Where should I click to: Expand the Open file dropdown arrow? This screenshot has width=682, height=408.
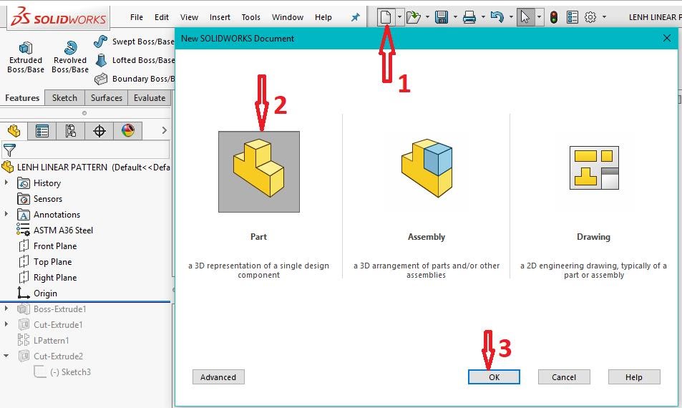pyautogui.click(x=427, y=17)
